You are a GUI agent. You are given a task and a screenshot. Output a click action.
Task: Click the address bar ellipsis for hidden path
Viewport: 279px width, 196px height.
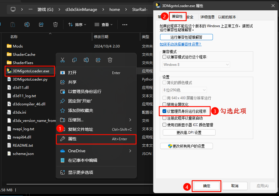coord(31,9)
